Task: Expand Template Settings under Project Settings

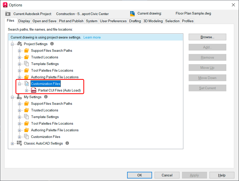Action: [x=19, y=64]
